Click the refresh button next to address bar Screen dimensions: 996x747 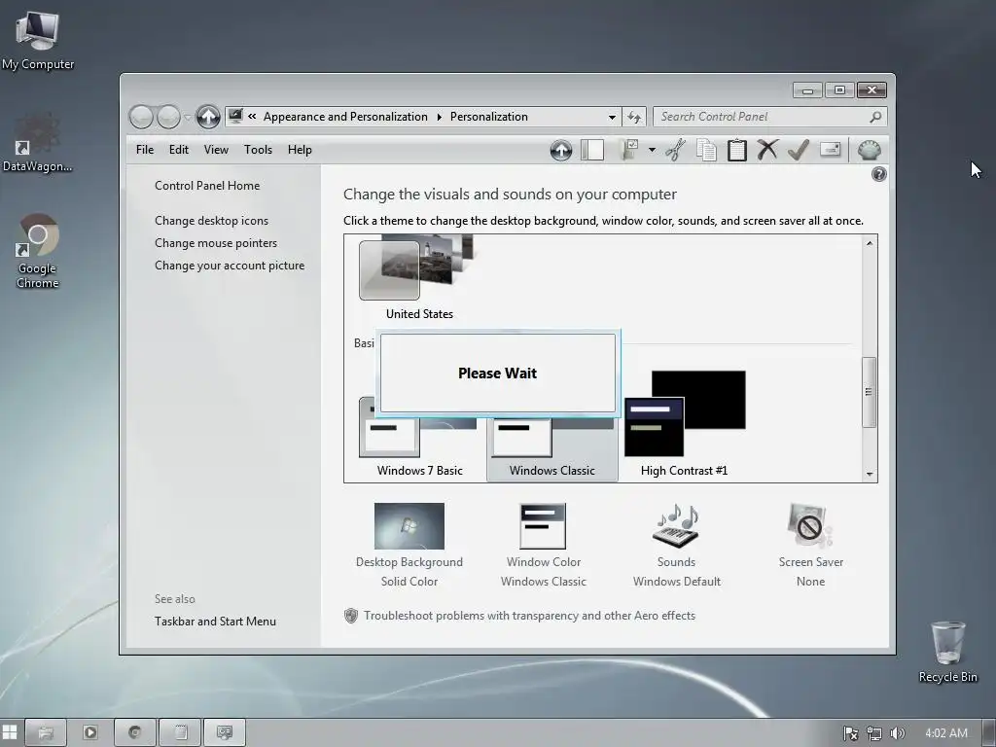634,117
